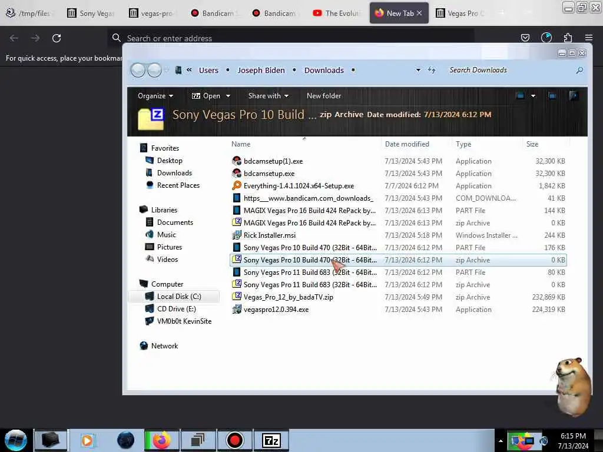The height and width of the screenshot is (452, 603).
Task: Expand the recent pages dropdown near nav buttons
Action: coord(167,70)
